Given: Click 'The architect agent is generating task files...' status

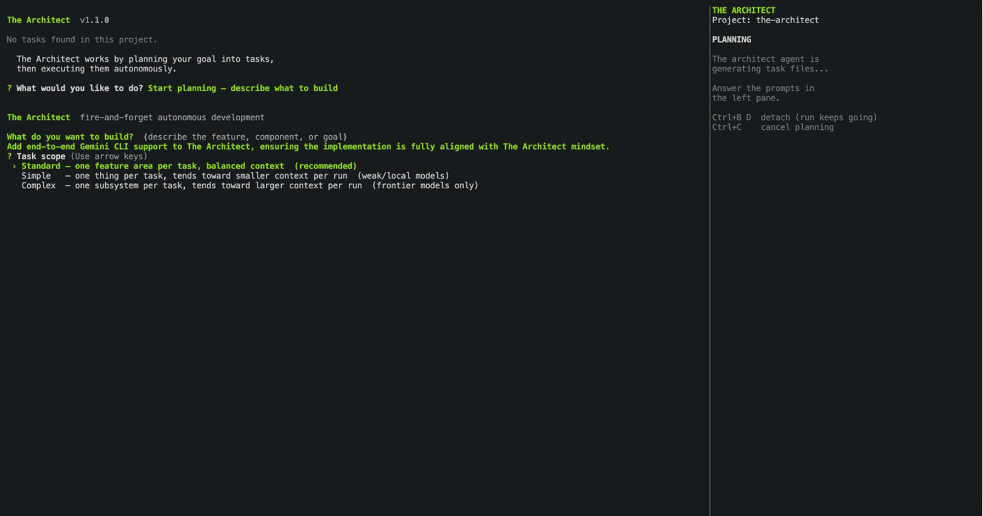Looking at the screenshot, I should (x=770, y=64).
